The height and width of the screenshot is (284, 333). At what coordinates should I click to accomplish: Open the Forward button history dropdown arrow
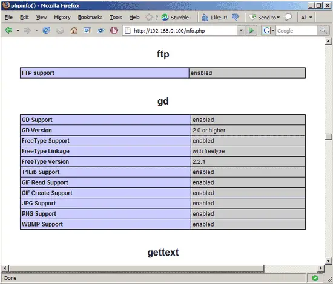[x=36, y=31]
